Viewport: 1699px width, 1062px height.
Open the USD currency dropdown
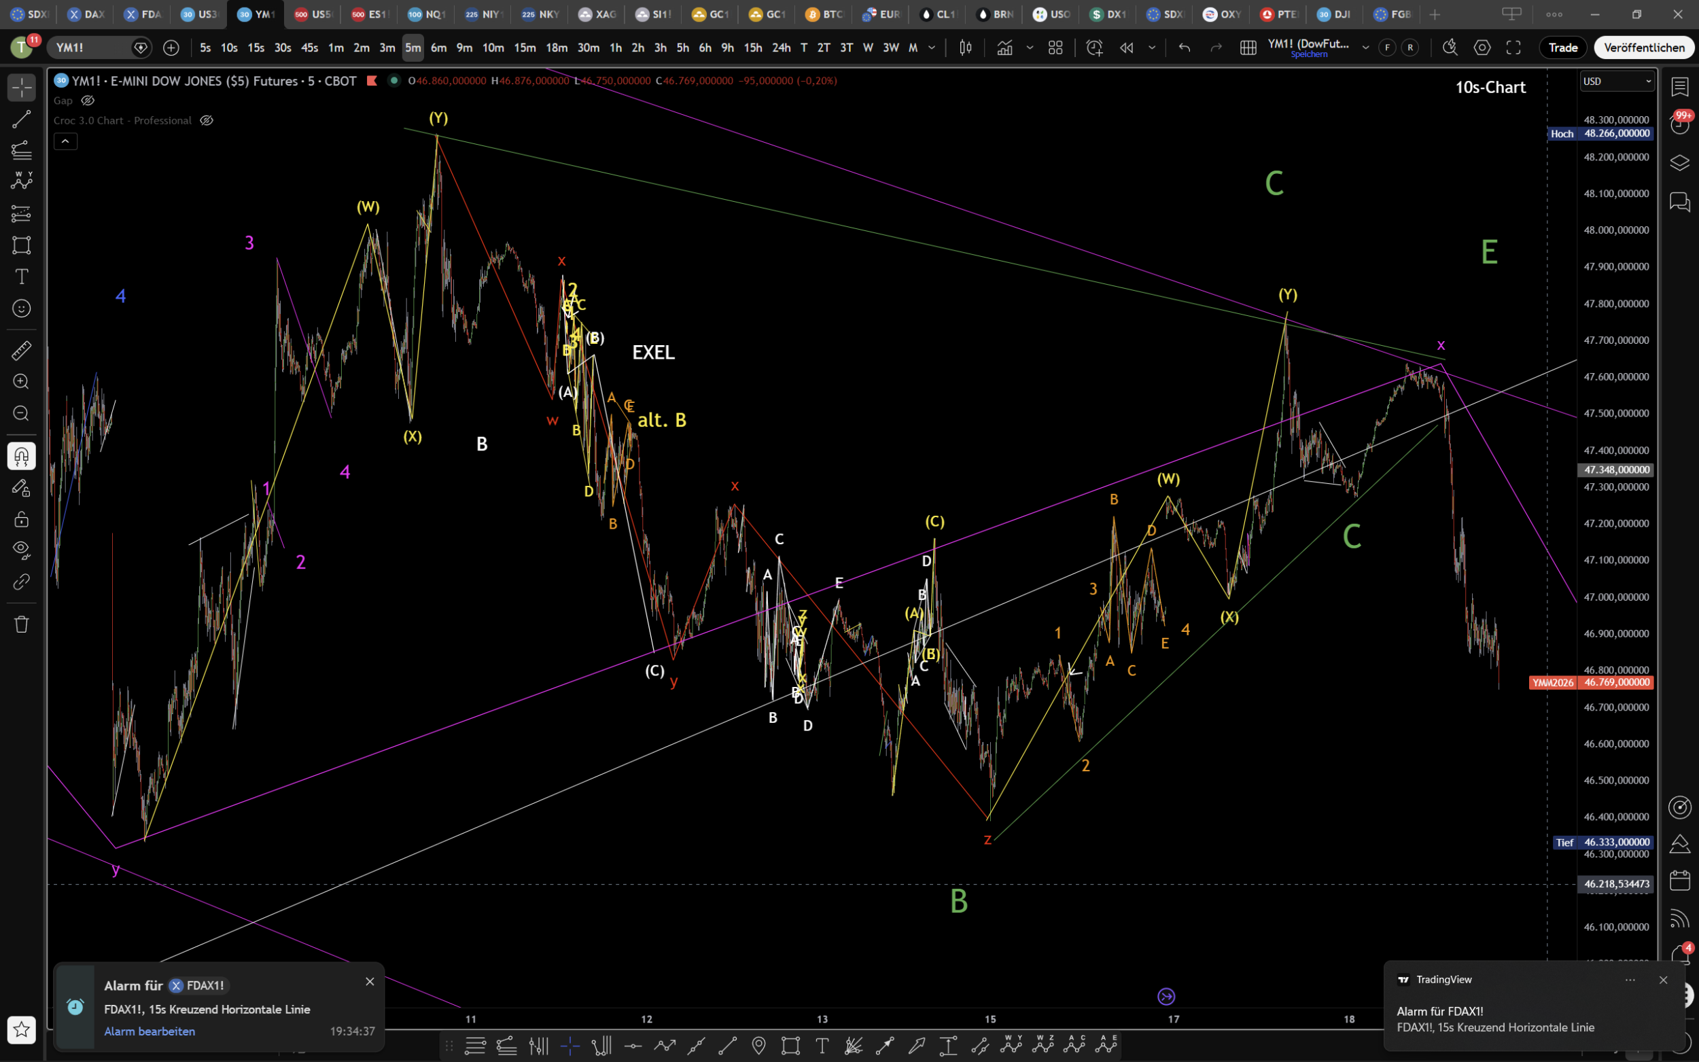(x=1617, y=82)
